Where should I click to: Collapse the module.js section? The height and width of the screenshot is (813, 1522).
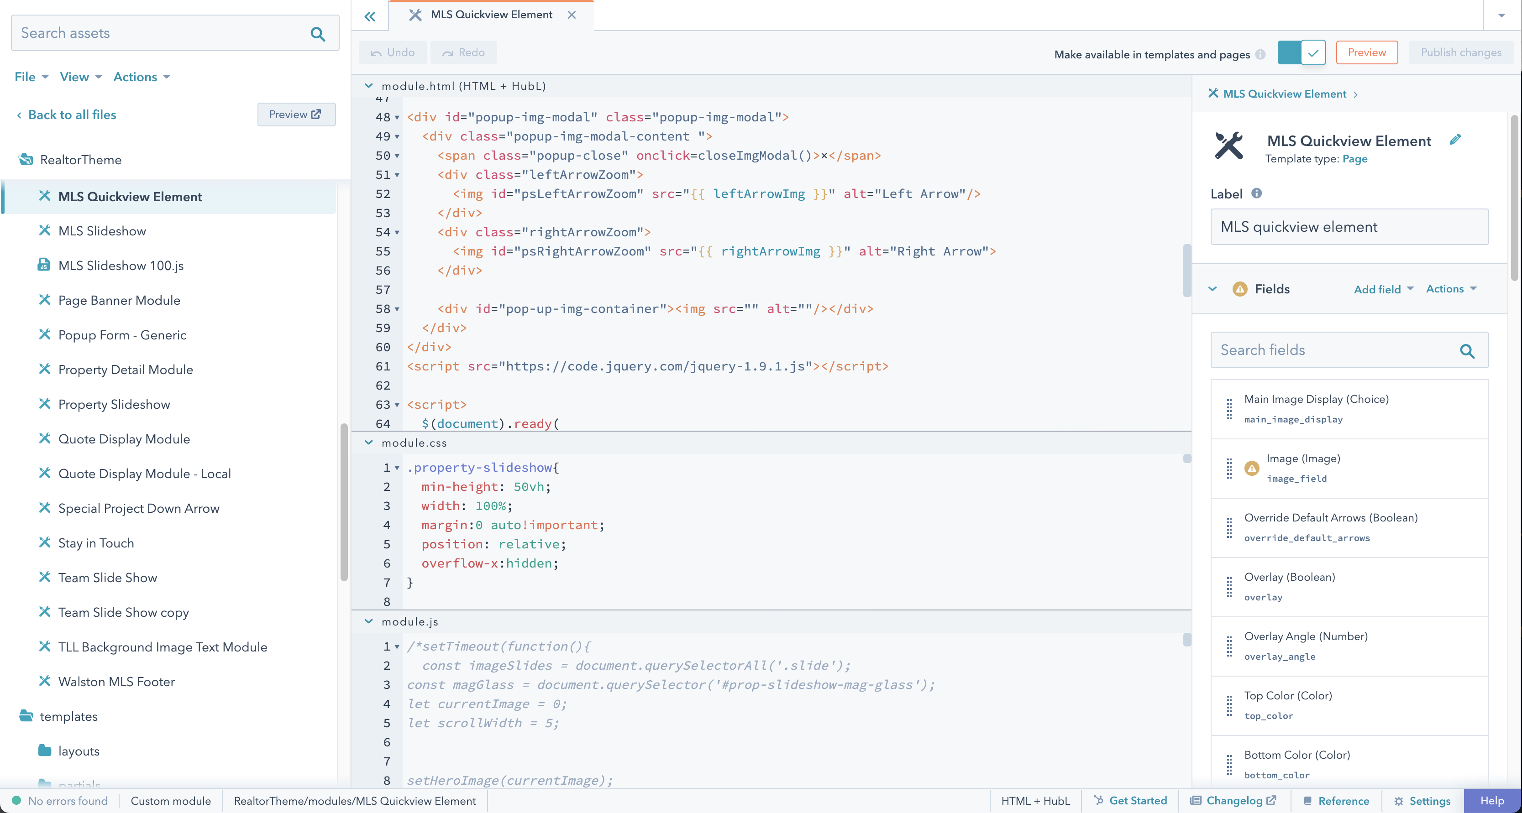pos(369,622)
